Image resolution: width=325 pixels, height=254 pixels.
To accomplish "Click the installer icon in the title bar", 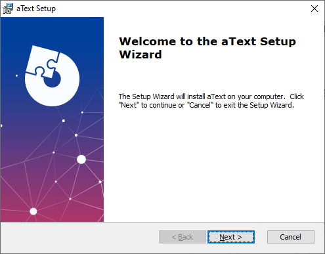I will (x=8, y=9).
